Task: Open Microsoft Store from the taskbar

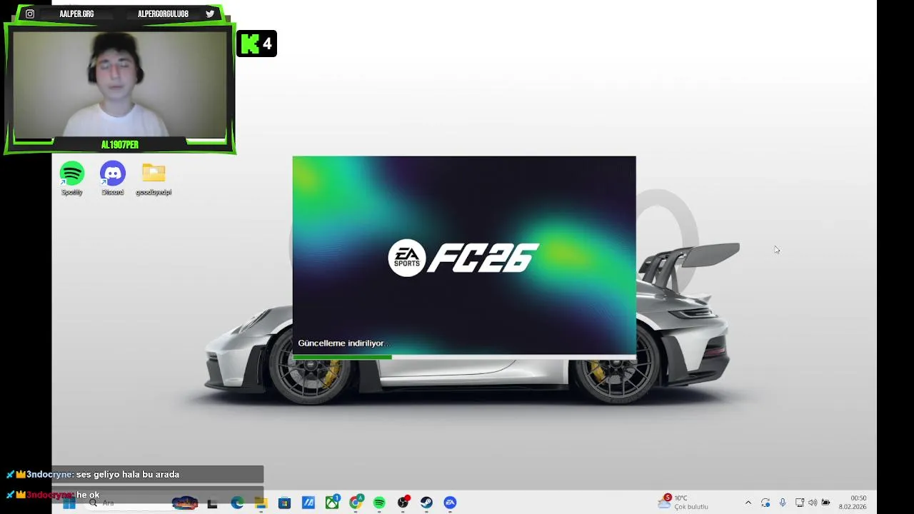Action: pyautogui.click(x=284, y=503)
